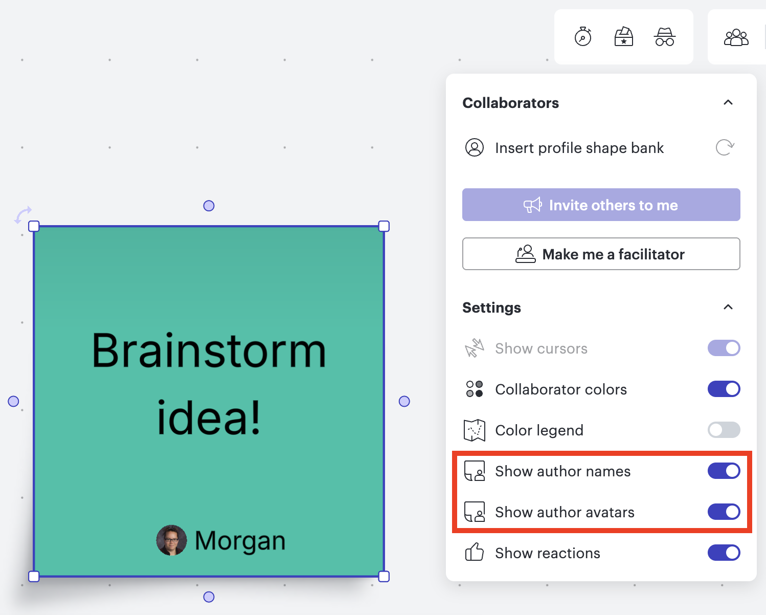Screen dimensions: 766x615
Task: Click the rotate handle of the sticky note
Action: pyautogui.click(x=22, y=215)
